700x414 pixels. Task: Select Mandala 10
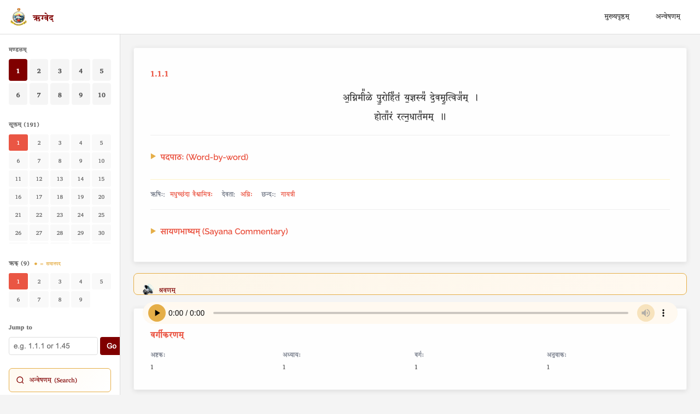click(102, 94)
